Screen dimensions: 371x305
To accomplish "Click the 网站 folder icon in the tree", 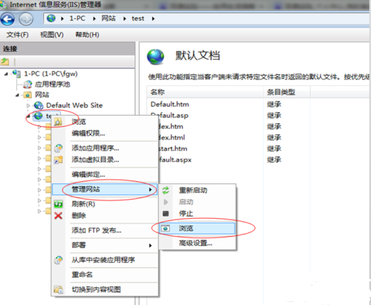I will pyautogui.click(x=27, y=95).
